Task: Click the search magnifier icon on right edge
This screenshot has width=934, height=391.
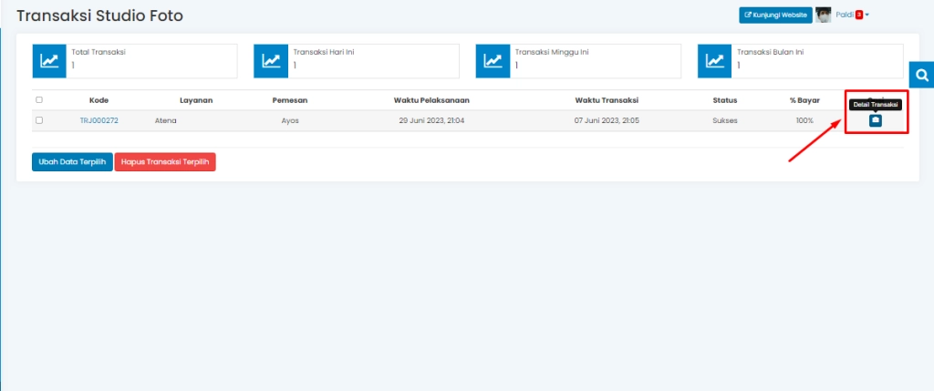Action: click(x=921, y=76)
